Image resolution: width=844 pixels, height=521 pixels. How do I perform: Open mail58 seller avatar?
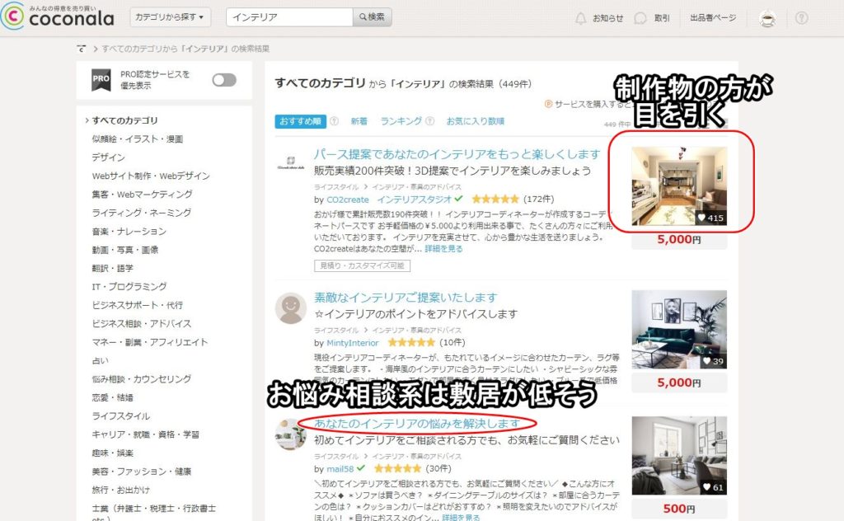click(x=291, y=434)
